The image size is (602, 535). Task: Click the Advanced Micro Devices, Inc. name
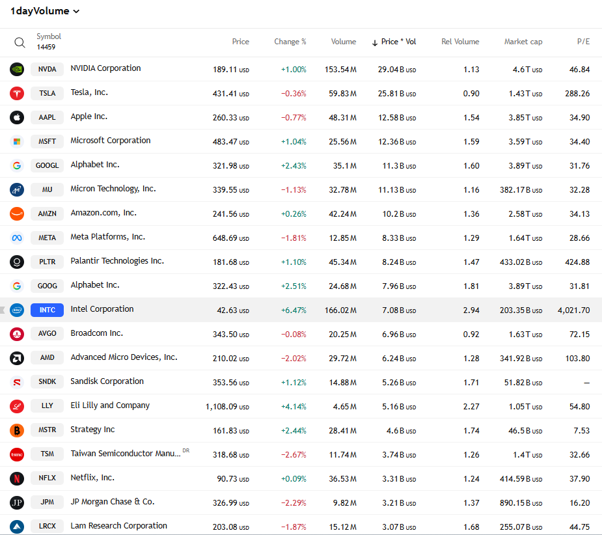(124, 357)
